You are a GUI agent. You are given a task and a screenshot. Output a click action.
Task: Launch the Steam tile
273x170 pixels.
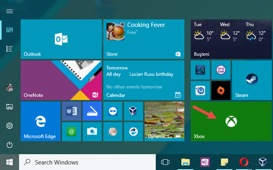tap(252, 80)
